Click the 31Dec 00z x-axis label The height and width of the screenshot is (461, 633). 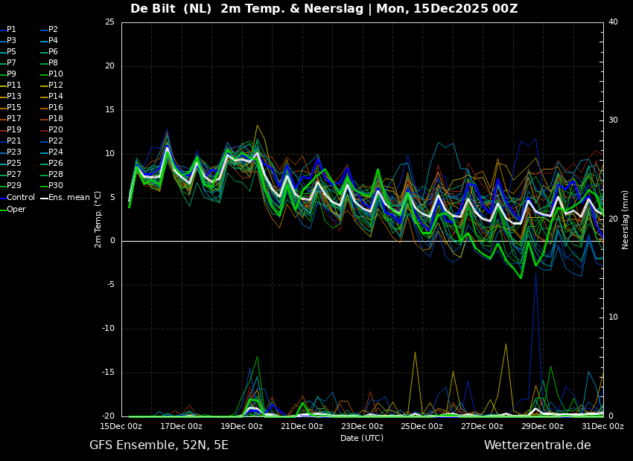click(602, 426)
